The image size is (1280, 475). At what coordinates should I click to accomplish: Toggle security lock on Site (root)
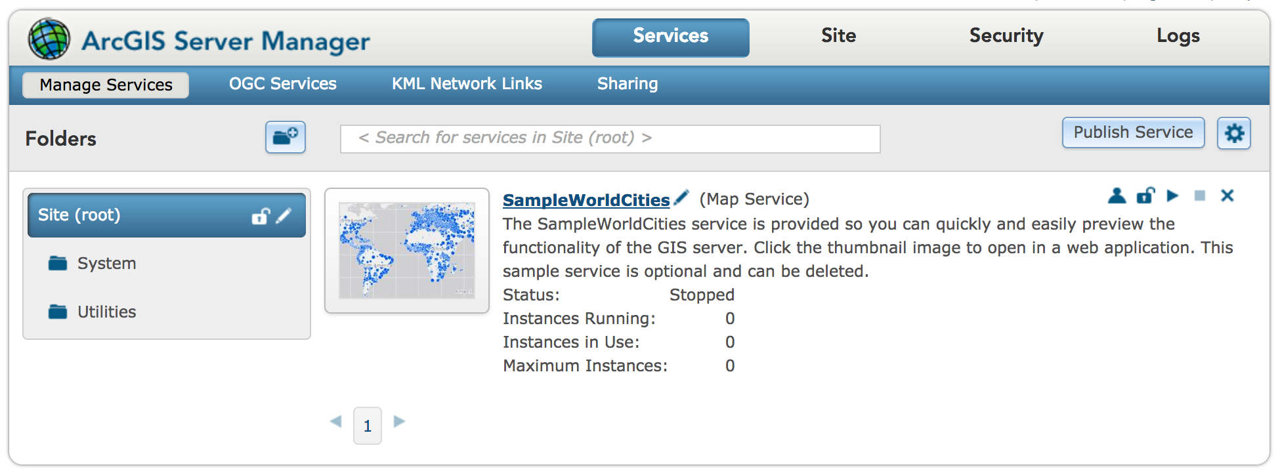(x=262, y=215)
